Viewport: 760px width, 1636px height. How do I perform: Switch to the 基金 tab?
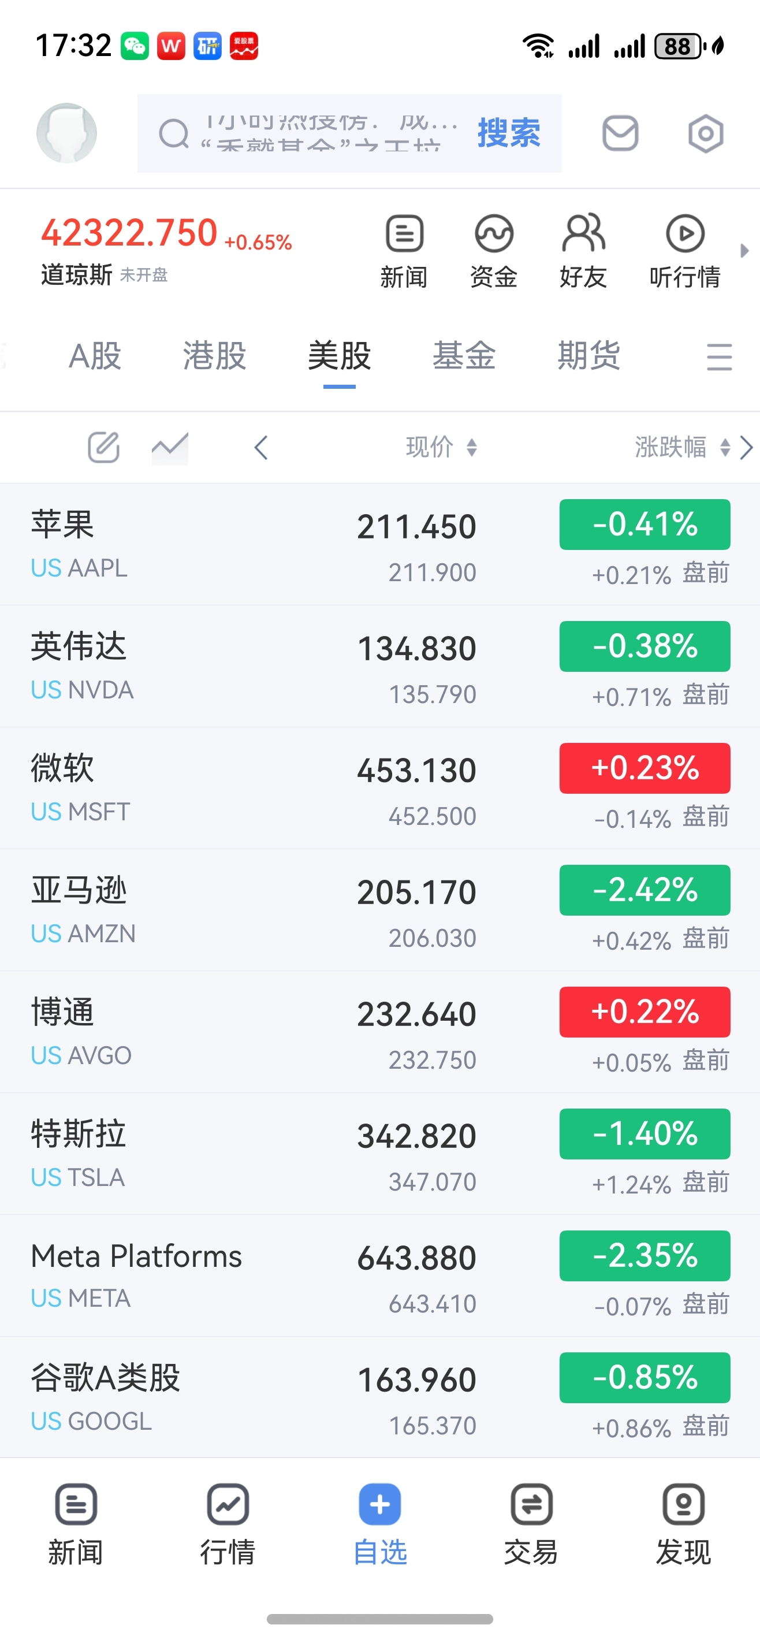tap(464, 356)
